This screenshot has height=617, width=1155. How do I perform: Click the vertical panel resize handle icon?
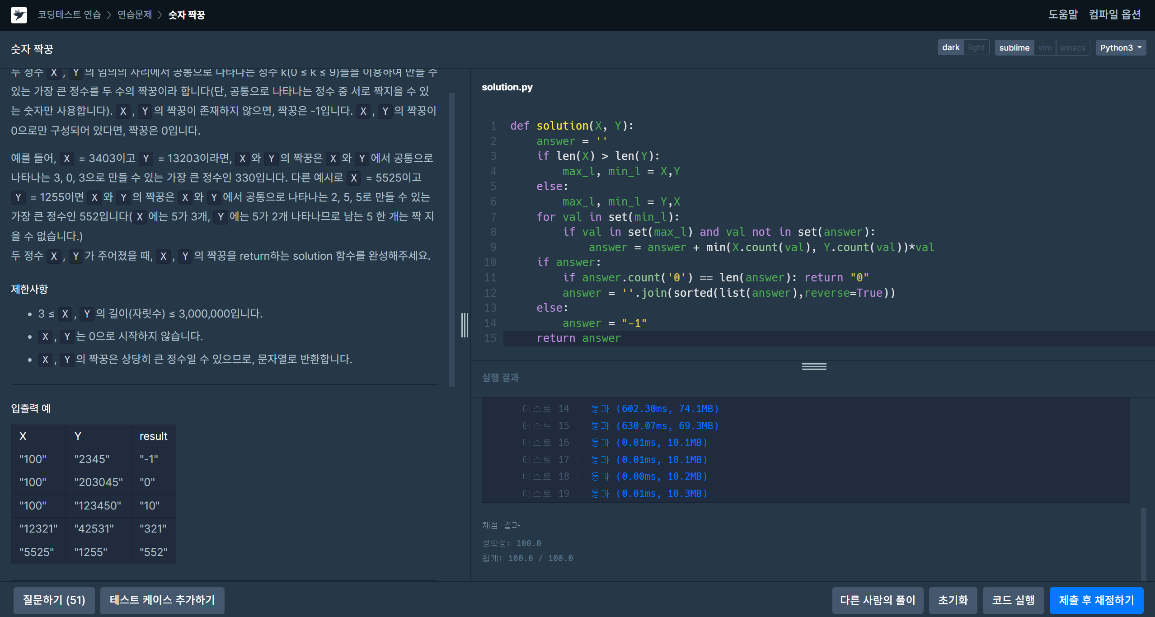point(465,325)
